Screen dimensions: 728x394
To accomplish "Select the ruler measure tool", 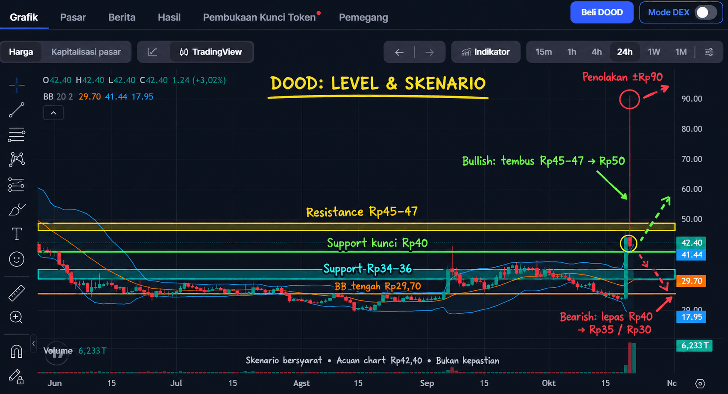I will 17,293.
